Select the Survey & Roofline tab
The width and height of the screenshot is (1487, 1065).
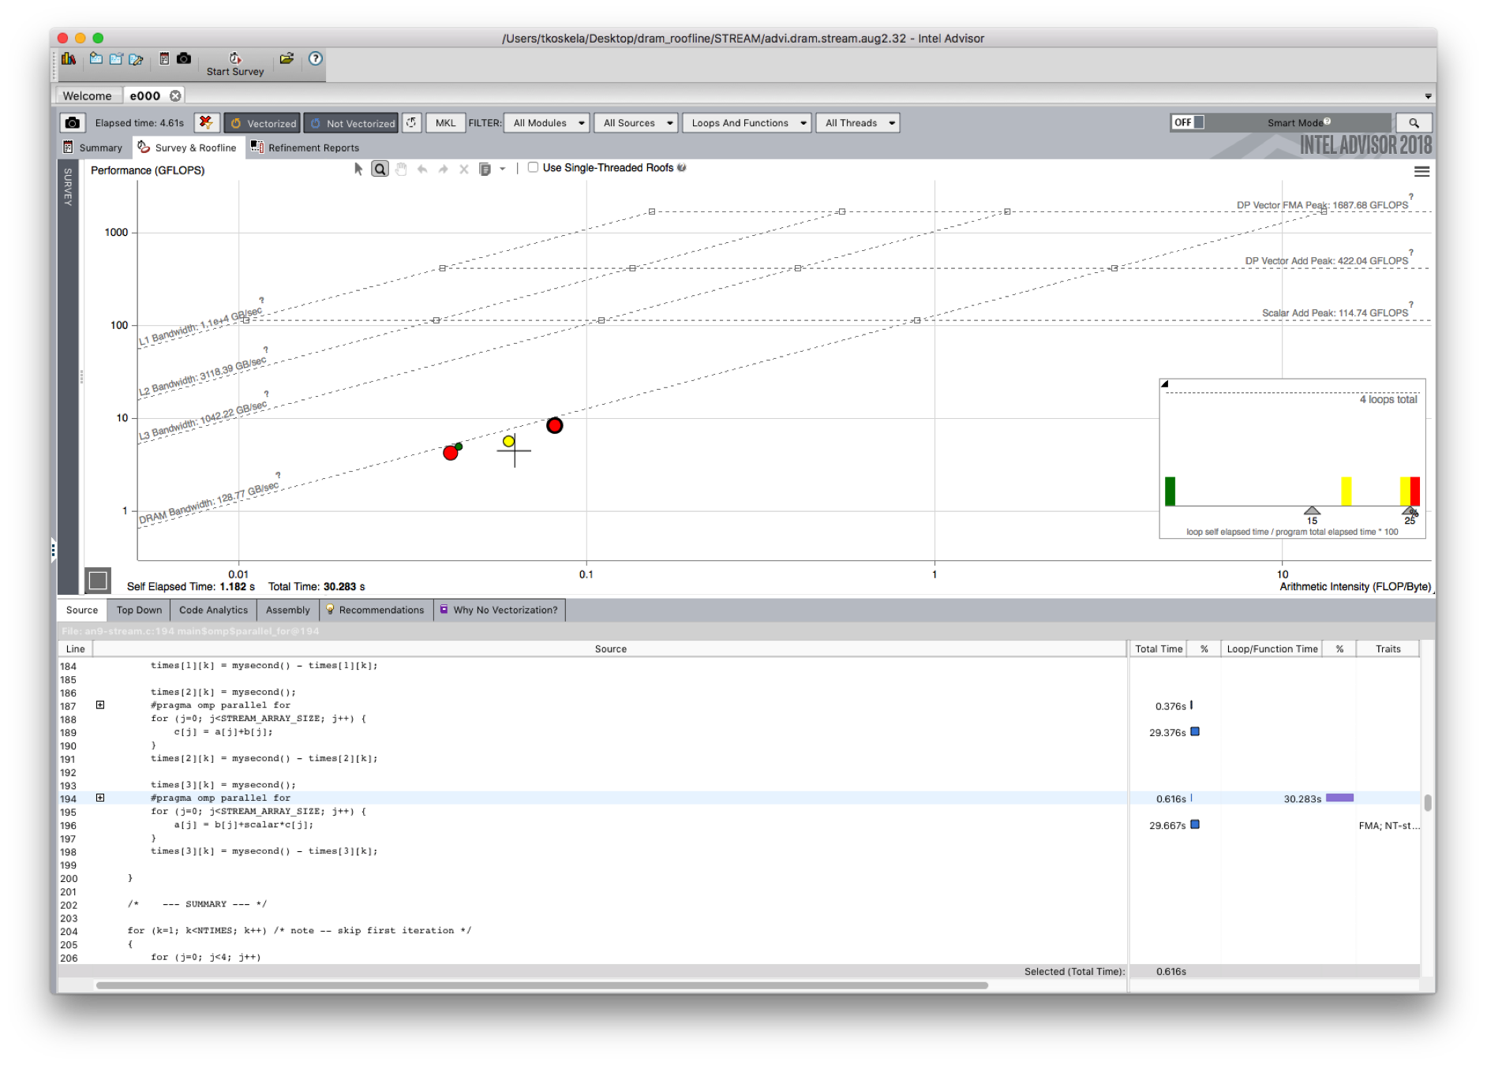(x=188, y=148)
